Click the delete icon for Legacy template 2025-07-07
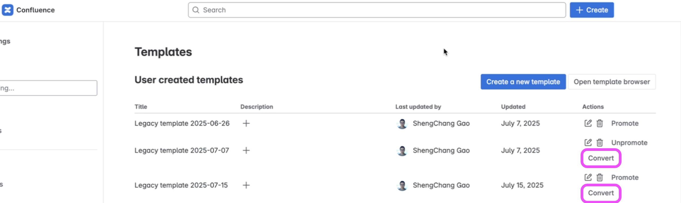681x203 pixels. 599,143
